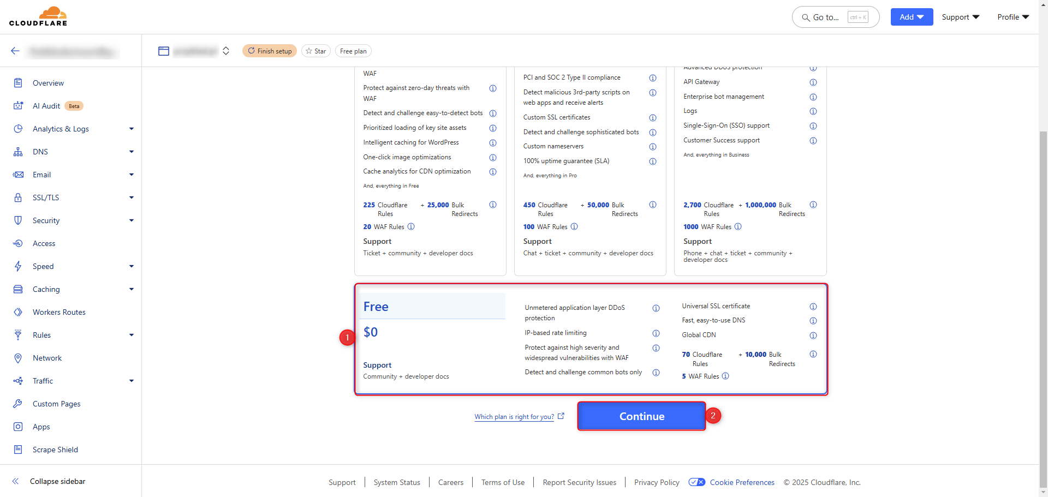Click the DNS network tree icon
The image size is (1048, 497).
click(18, 152)
